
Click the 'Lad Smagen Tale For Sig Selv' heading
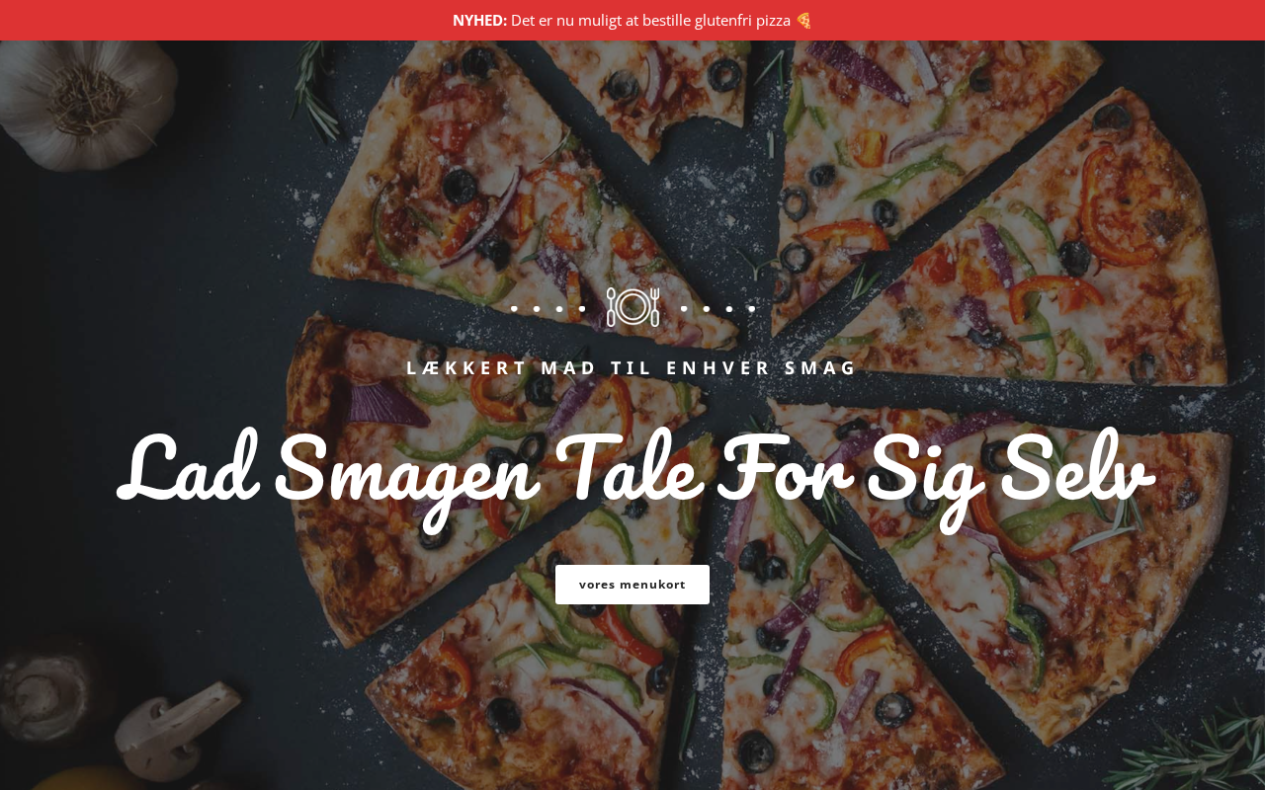click(x=634, y=476)
